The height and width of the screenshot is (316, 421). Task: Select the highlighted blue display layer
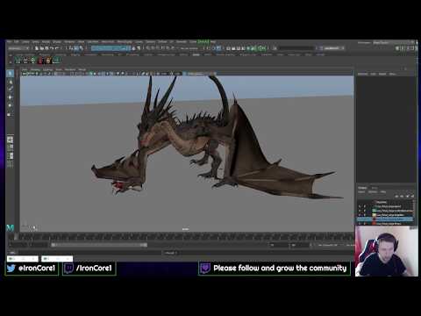385,219
